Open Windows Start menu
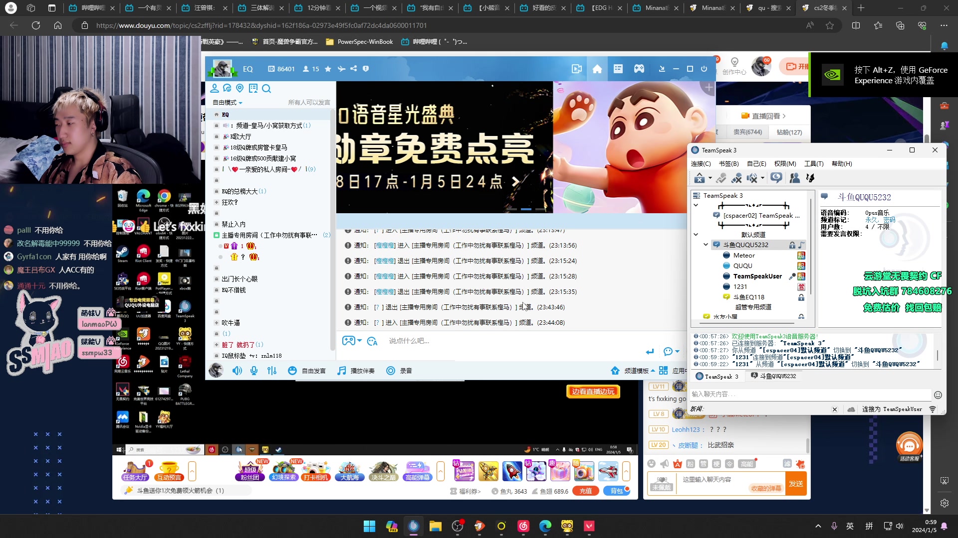 pos(370,526)
